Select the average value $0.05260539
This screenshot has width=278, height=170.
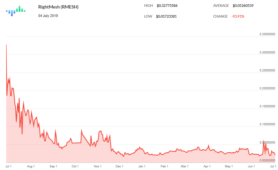[243, 6]
